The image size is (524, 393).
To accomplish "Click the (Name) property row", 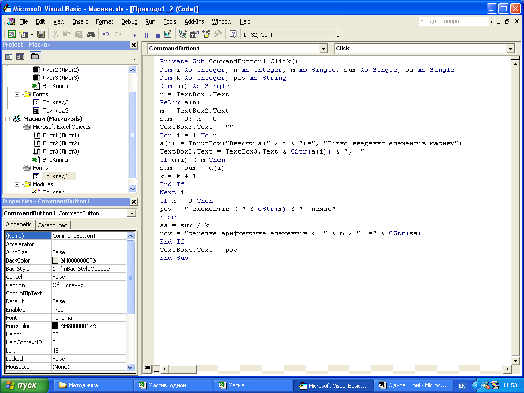I will click(x=65, y=236).
